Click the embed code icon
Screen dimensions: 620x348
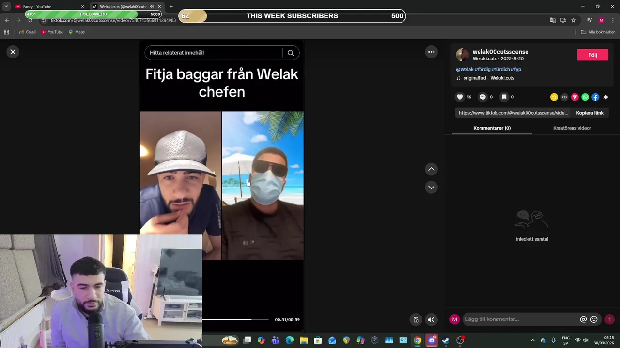(564, 97)
